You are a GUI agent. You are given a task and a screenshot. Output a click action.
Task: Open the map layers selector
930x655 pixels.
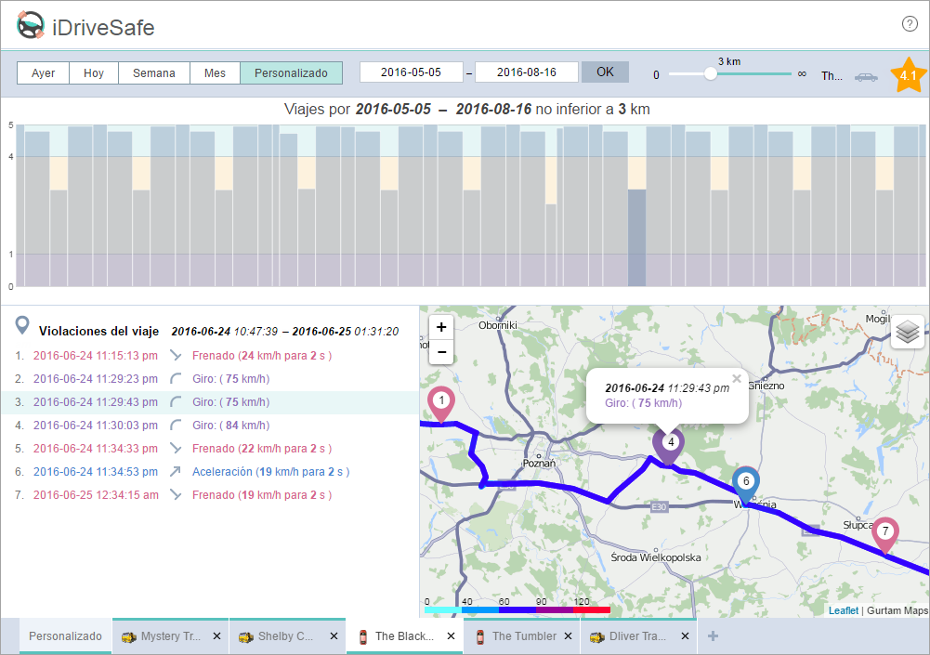908,331
